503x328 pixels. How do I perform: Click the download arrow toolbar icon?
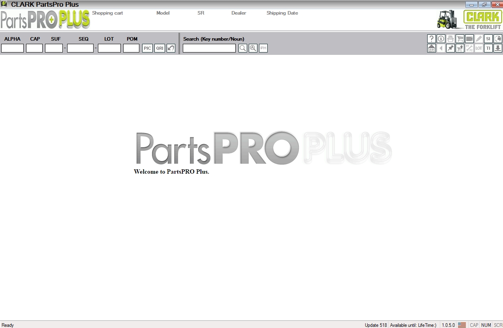(498, 48)
